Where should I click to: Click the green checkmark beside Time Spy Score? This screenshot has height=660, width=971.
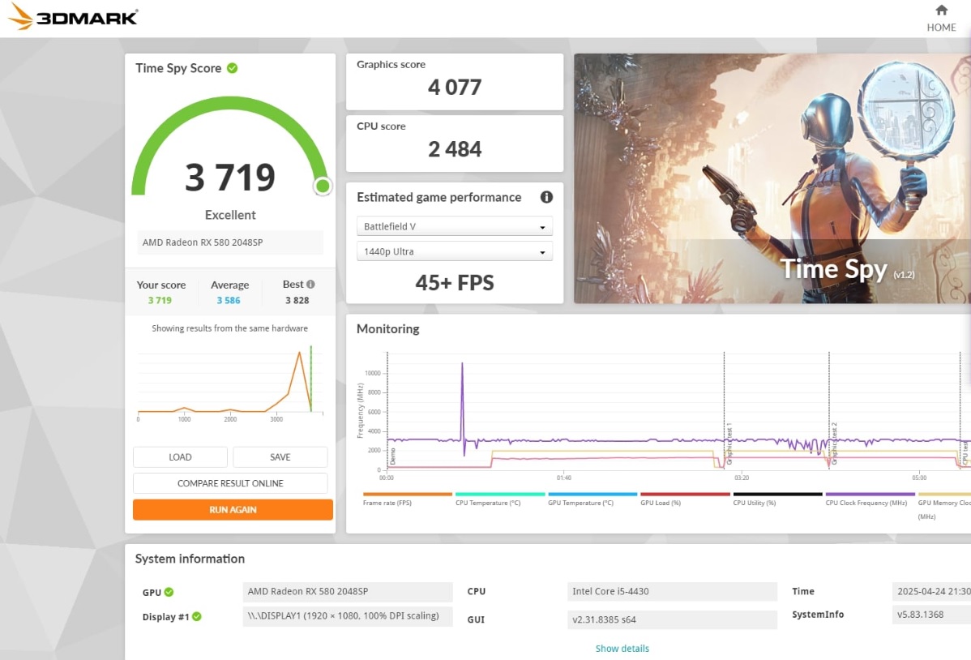(233, 68)
